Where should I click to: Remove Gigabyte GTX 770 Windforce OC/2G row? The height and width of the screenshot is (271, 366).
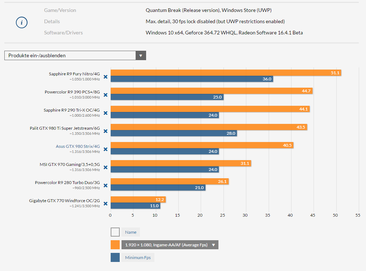point(106,204)
